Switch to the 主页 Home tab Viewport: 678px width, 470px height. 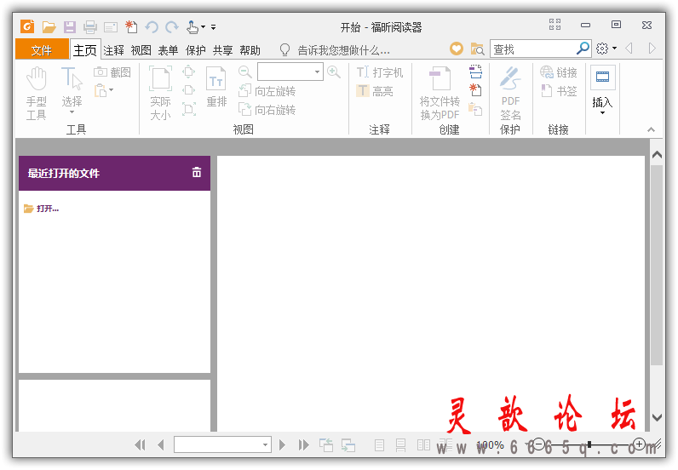[85, 50]
